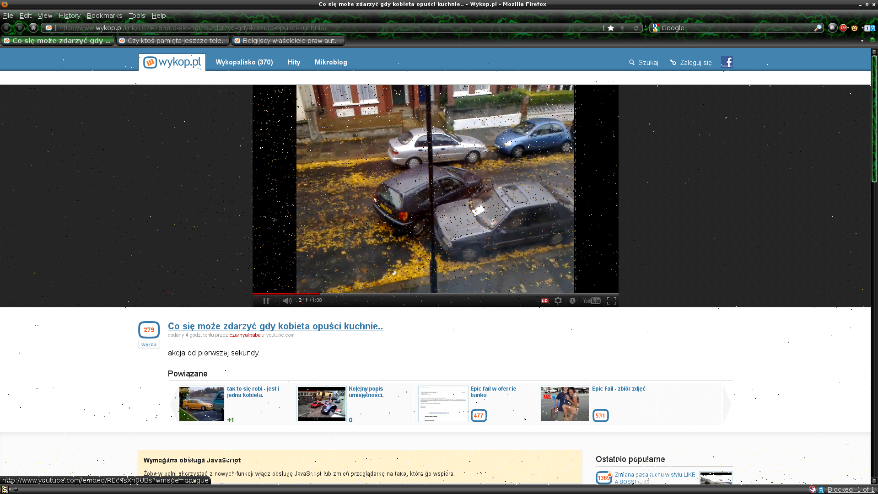Open the Bookmarks menu
The width and height of the screenshot is (878, 494).
(104, 16)
